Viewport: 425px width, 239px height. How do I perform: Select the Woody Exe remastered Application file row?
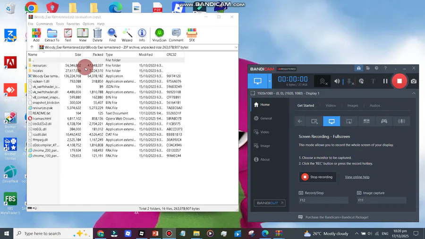tap(106, 76)
